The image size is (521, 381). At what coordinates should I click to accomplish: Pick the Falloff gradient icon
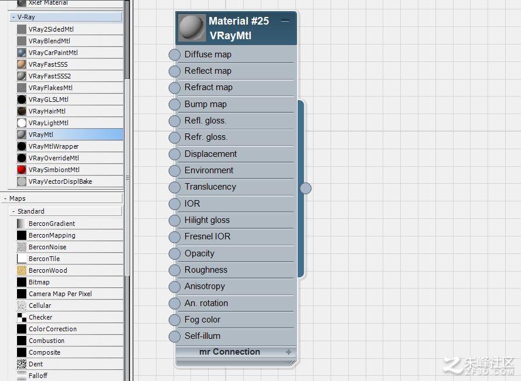click(x=22, y=375)
